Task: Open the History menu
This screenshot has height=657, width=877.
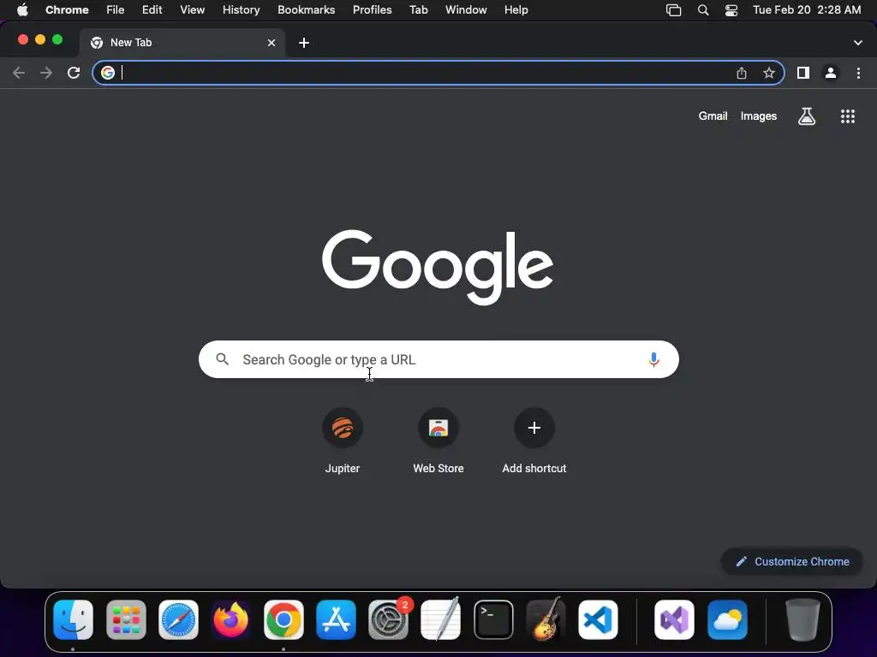Action: [x=241, y=10]
